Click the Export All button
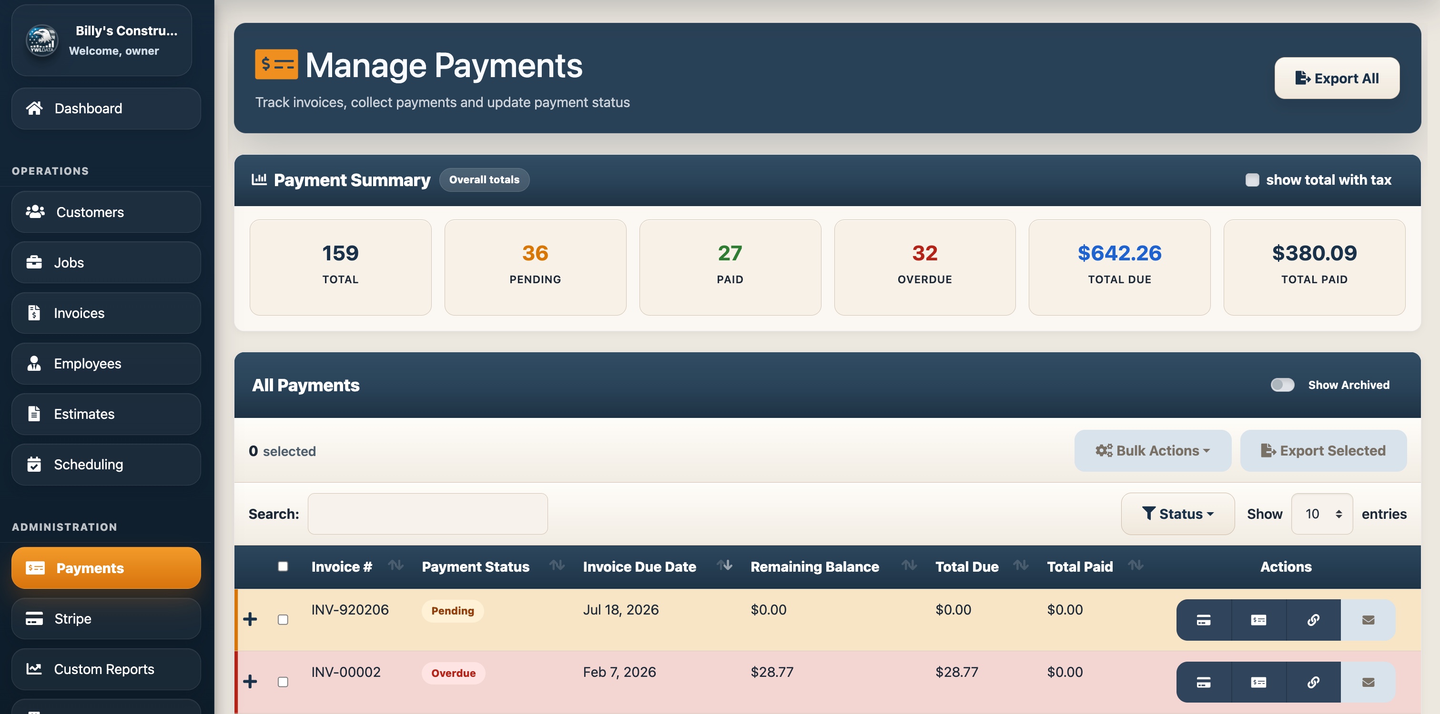Viewport: 1440px width, 714px height. 1337,78
